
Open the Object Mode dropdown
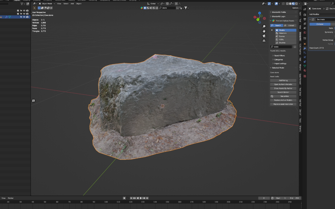click(x=47, y=4)
